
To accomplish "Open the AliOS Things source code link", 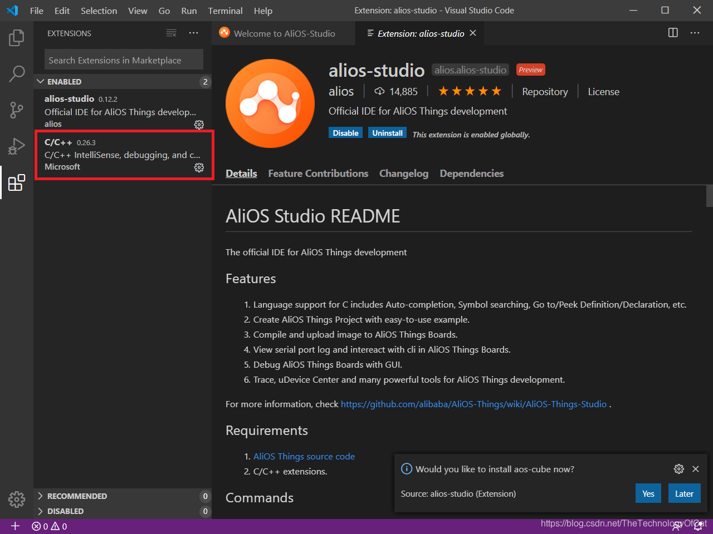I will pyautogui.click(x=304, y=456).
